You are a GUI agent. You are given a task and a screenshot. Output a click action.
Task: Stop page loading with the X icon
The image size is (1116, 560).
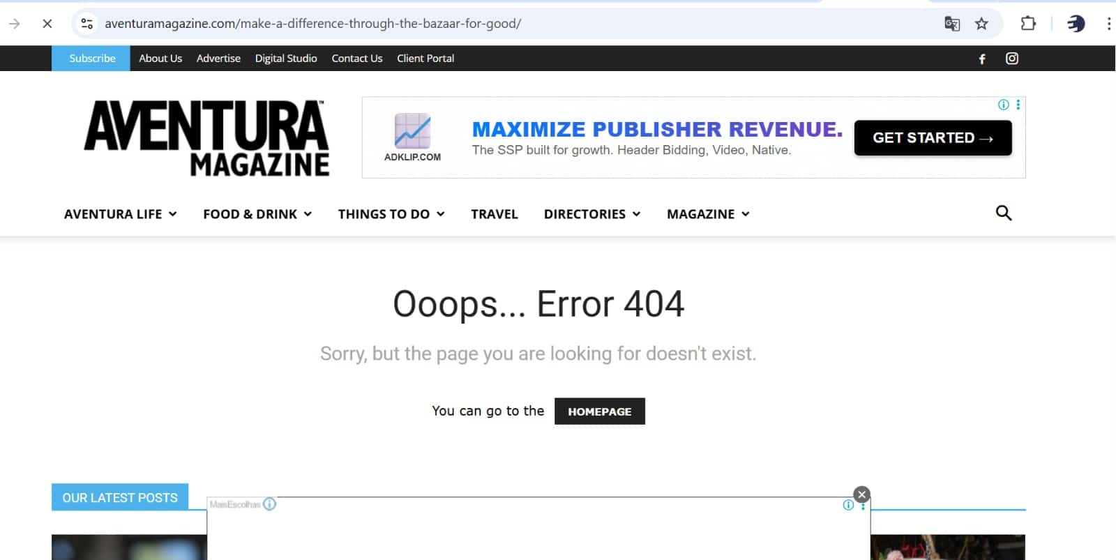coord(47,24)
